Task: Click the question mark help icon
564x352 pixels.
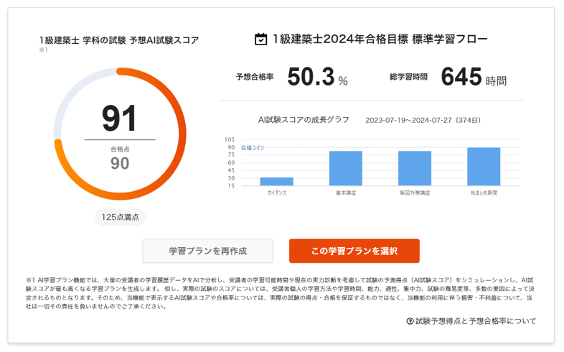Action: [410, 321]
